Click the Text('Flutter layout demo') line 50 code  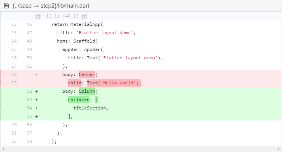(x=115, y=58)
